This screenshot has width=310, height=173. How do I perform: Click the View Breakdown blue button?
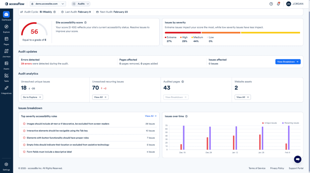pyautogui.click(x=288, y=62)
